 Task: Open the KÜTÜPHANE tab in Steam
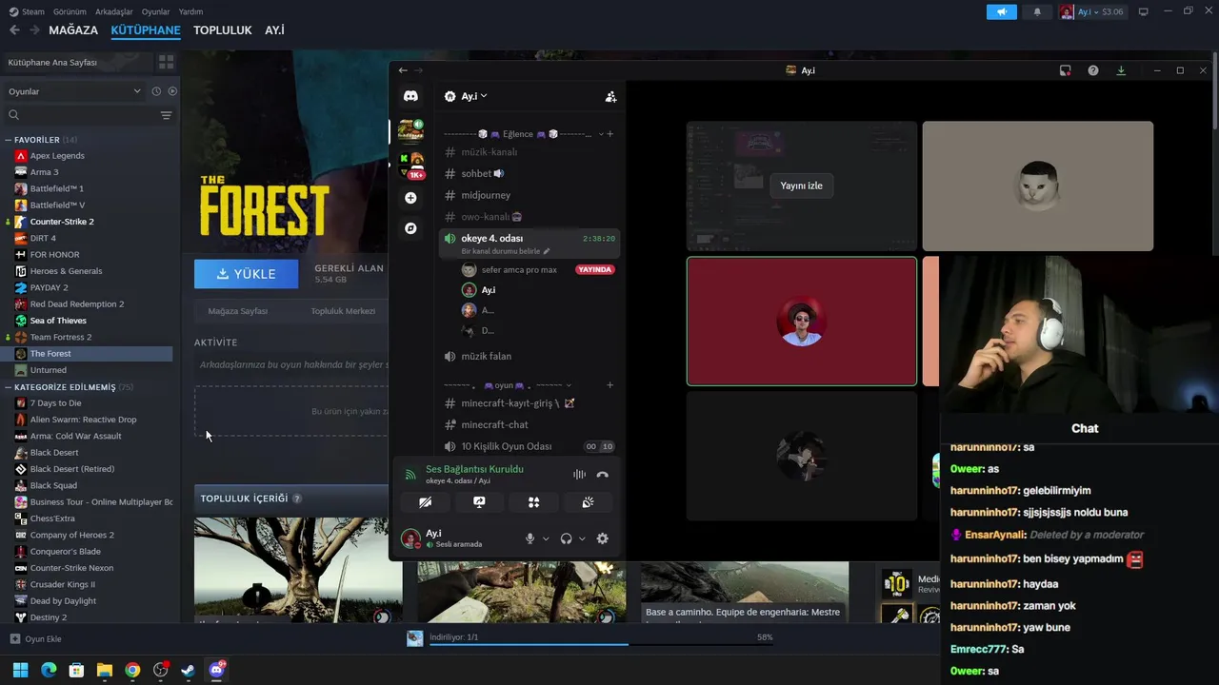click(x=146, y=30)
